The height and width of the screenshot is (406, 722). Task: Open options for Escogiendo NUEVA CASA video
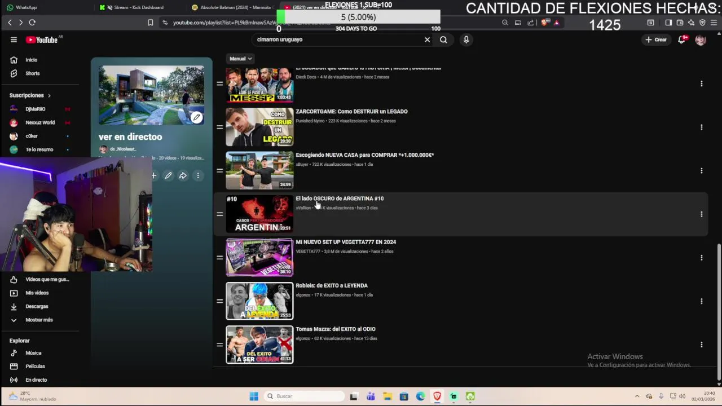click(701, 170)
